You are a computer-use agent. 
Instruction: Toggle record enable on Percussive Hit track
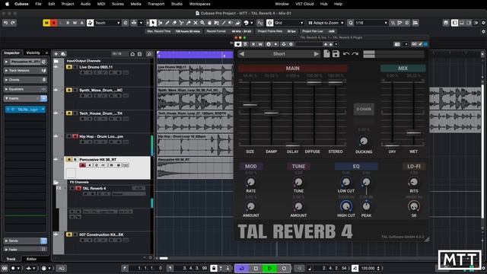(x=83, y=165)
